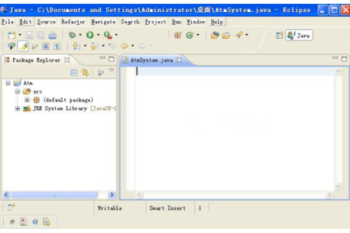350x233 pixels.
Task: Click the Previous Annotation icon
Action: [x=94, y=46]
